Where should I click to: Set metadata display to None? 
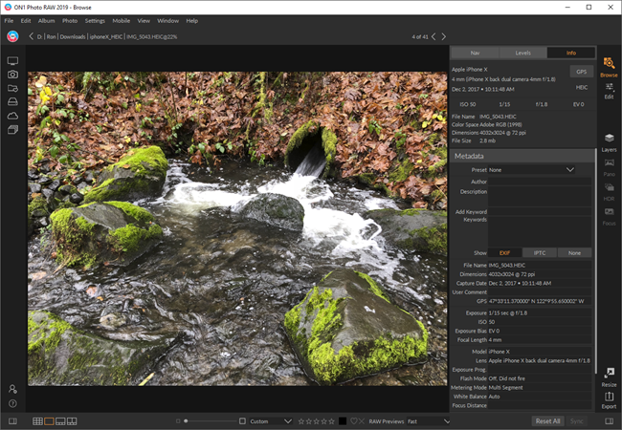574,252
